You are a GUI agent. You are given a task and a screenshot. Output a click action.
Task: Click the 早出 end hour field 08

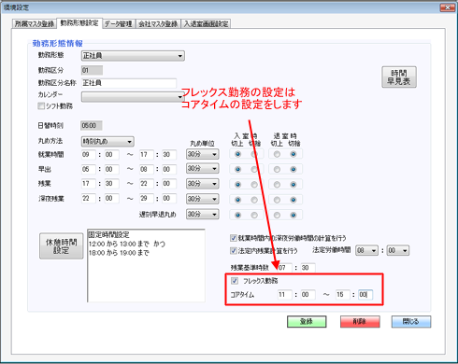point(147,169)
